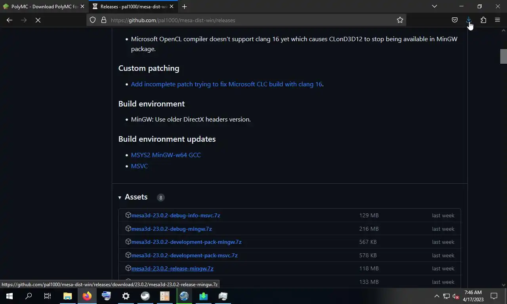
Task: Open the green download arrow taskbar app
Action: [x=204, y=296]
